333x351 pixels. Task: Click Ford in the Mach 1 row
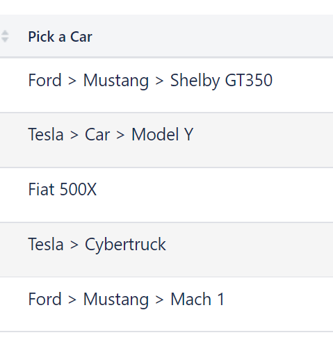coord(44,299)
